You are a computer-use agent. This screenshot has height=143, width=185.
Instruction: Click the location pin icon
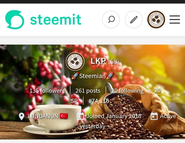[22, 116]
